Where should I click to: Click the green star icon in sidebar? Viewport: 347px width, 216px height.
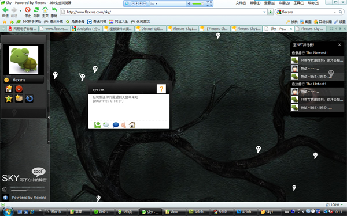pyautogui.click(x=9, y=98)
